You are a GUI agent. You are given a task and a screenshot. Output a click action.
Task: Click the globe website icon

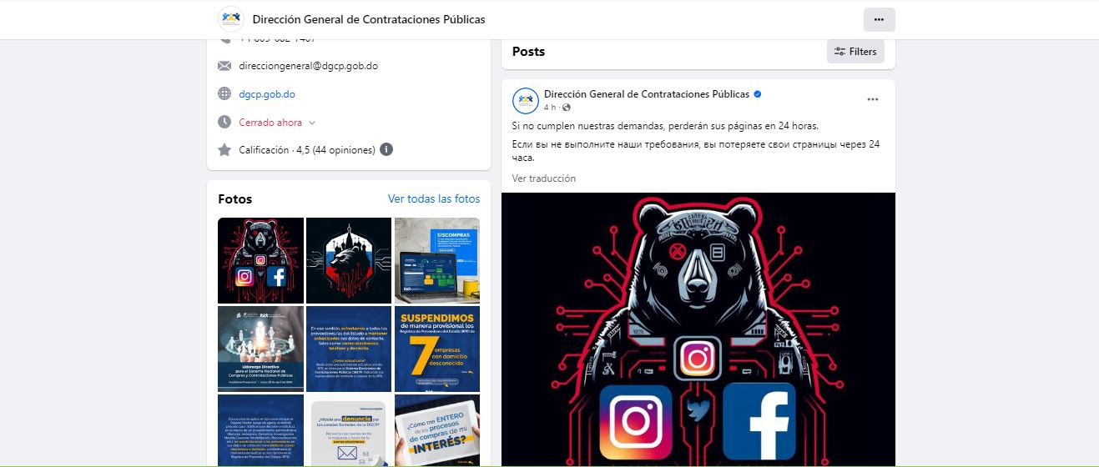click(224, 94)
